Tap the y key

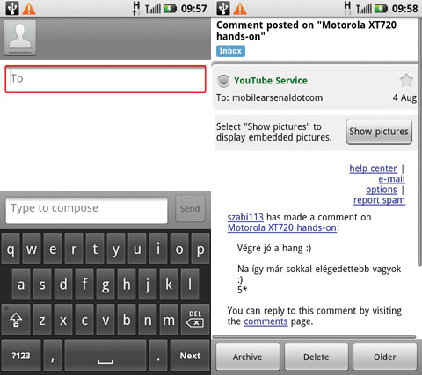tap(116, 249)
